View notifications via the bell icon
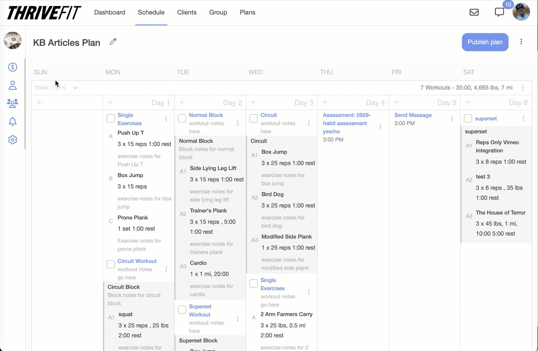The image size is (538, 351). tap(13, 122)
